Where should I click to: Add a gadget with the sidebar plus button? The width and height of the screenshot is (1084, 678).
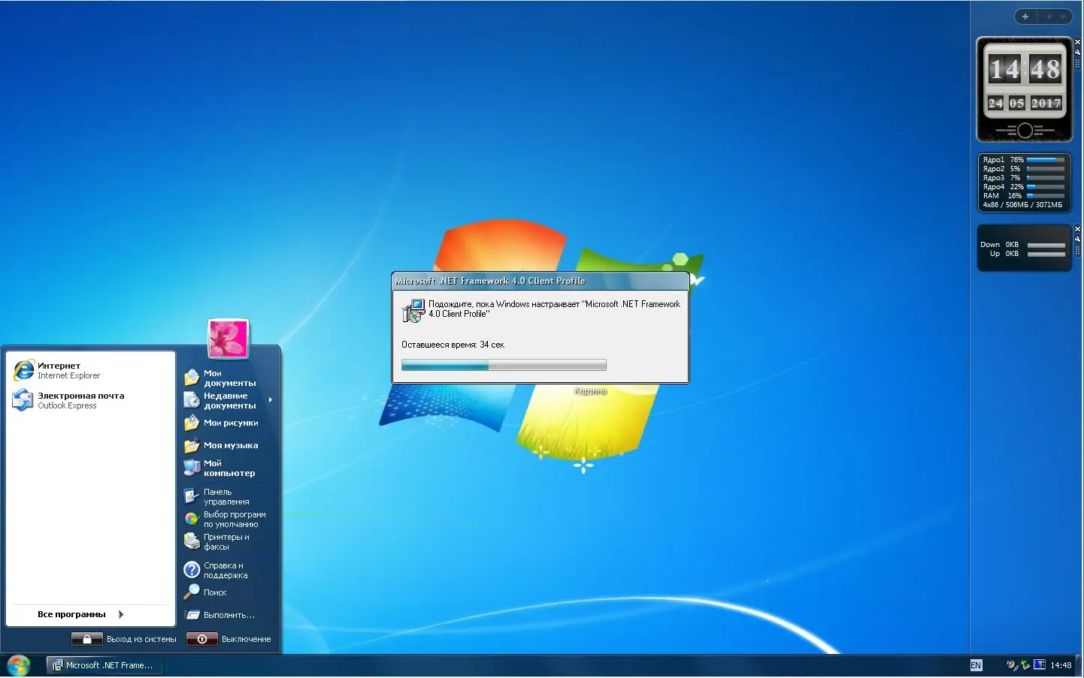(x=1025, y=17)
